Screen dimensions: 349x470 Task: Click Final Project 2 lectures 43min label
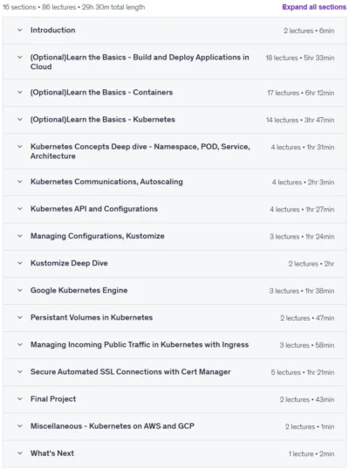(307, 399)
